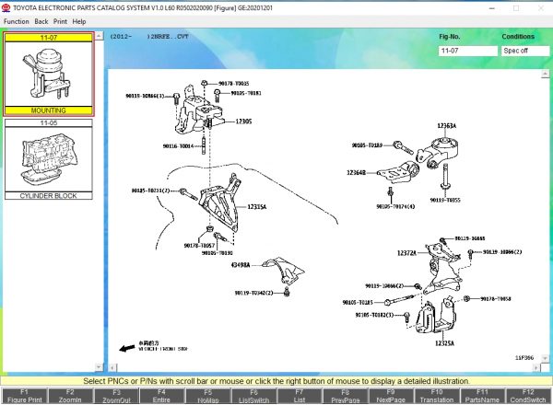Viewport: 553px width, 405px height.
Task: Select part number 90116-T0014
Action: pyautogui.click(x=179, y=145)
